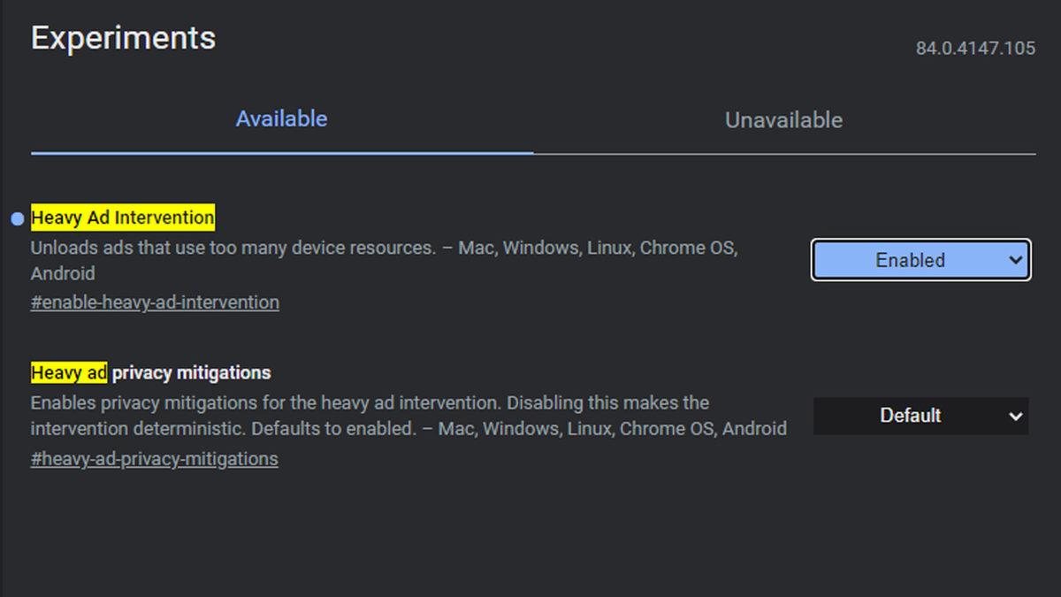
Task: Follow the #enable-heavy-ad-intervention link
Action: 155,302
